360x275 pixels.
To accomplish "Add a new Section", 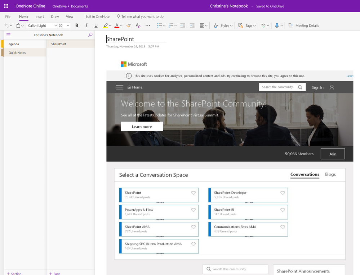I will click(14, 274).
